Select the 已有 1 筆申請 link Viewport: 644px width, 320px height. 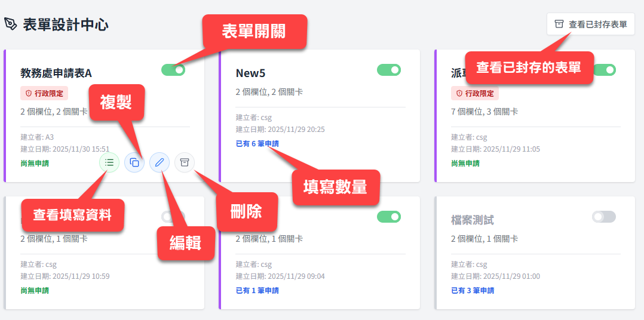[x=257, y=291]
